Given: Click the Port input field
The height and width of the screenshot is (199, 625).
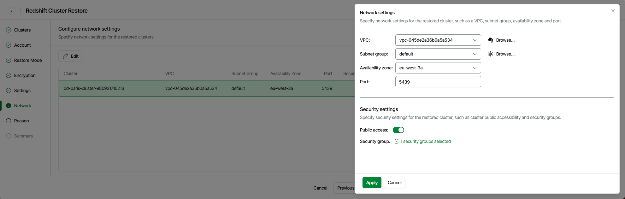Looking at the screenshot, I should click(438, 82).
